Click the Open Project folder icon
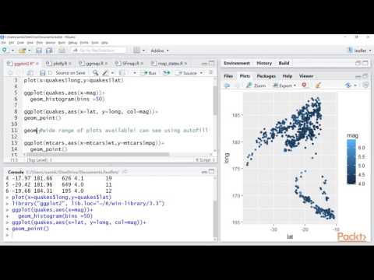The height and width of the screenshot is (280, 374). click(x=22, y=51)
